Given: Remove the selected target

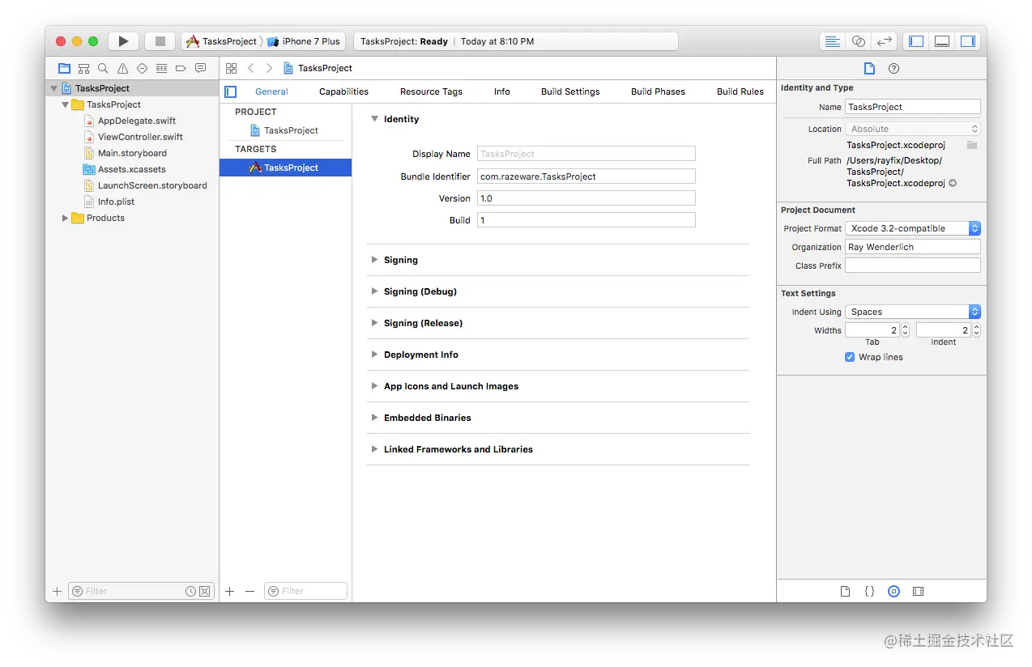Looking at the screenshot, I should coord(249,591).
